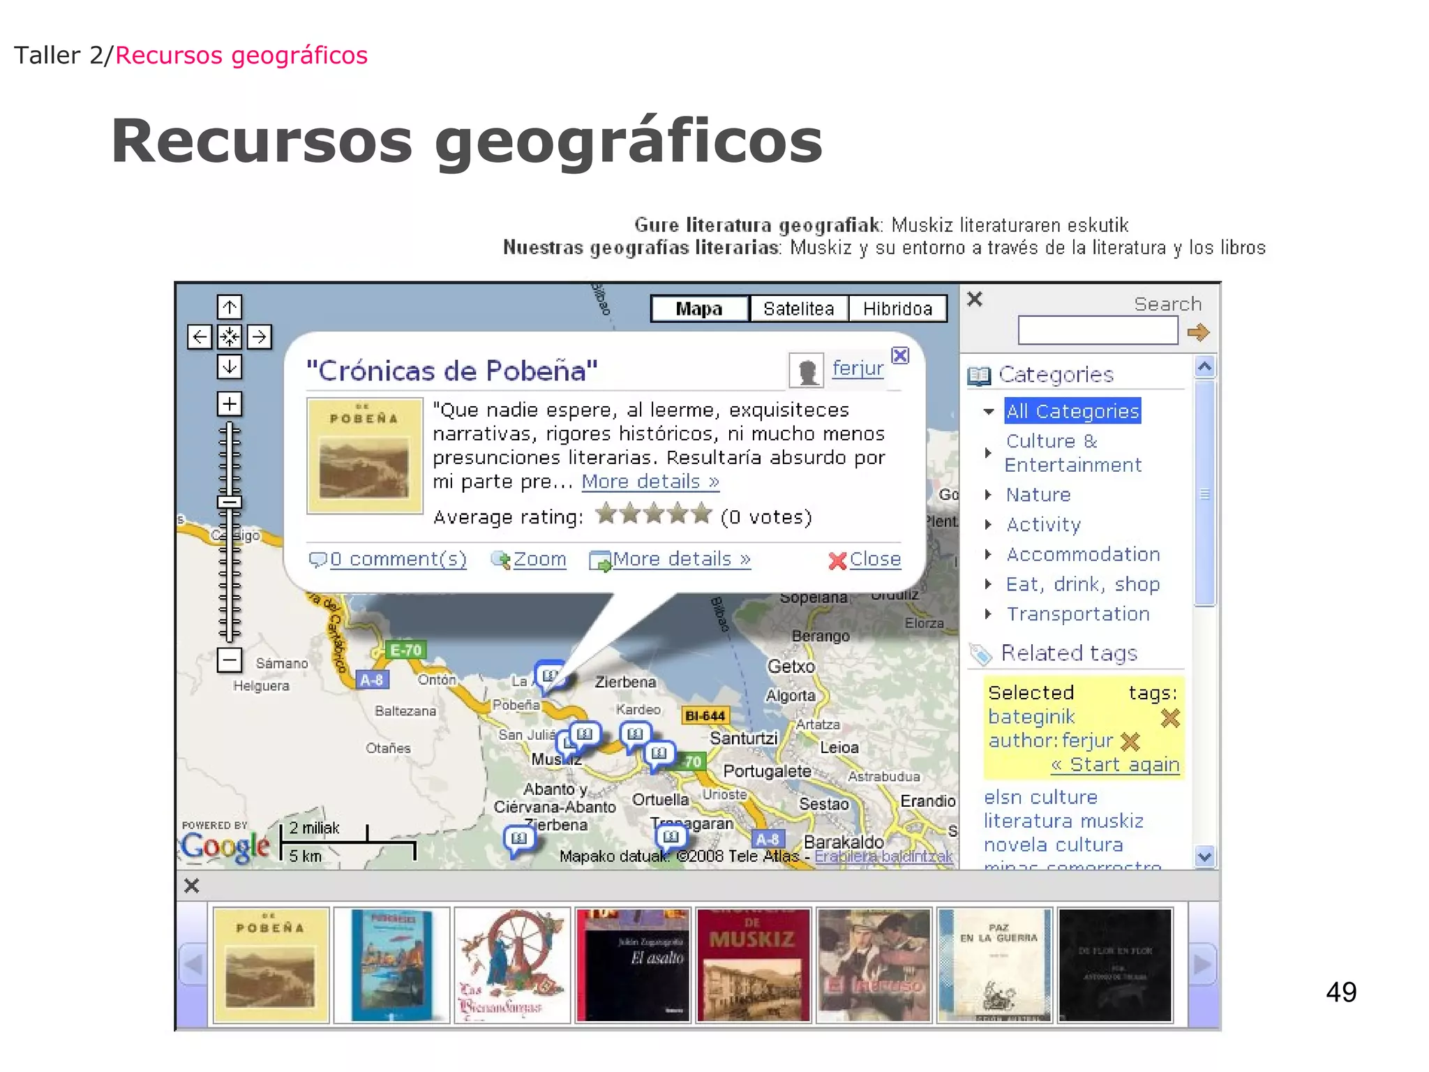
Task: Select the El asalto book thumbnail
Action: [x=633, y=965]
